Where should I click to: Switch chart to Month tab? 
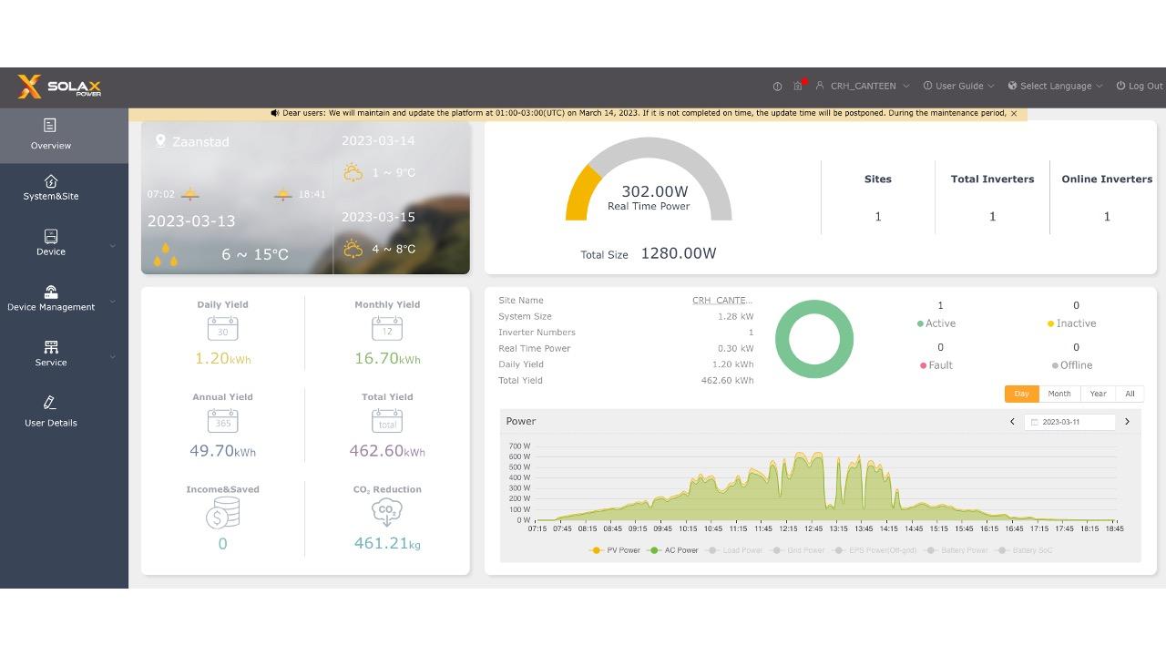coord(1059,394)
